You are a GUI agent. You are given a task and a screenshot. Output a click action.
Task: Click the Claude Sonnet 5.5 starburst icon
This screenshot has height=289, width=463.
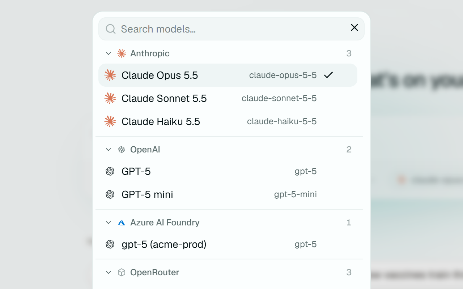click(110, 98)
